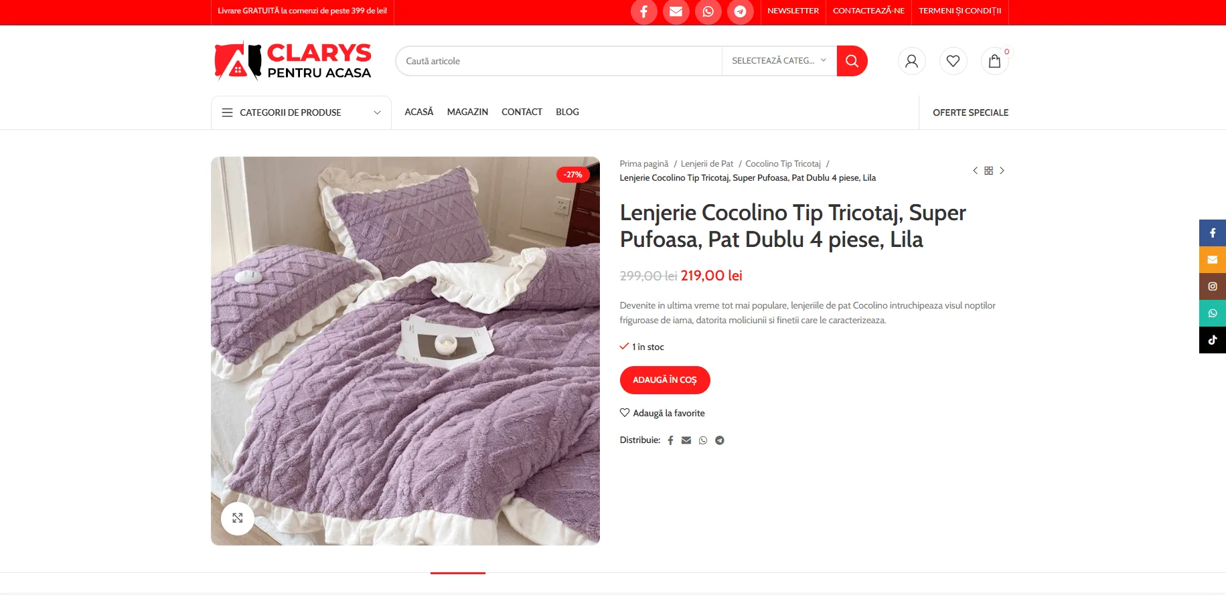Share product via Telegram under Distribuie
The image size is (1226, 595).
(719, 440)
